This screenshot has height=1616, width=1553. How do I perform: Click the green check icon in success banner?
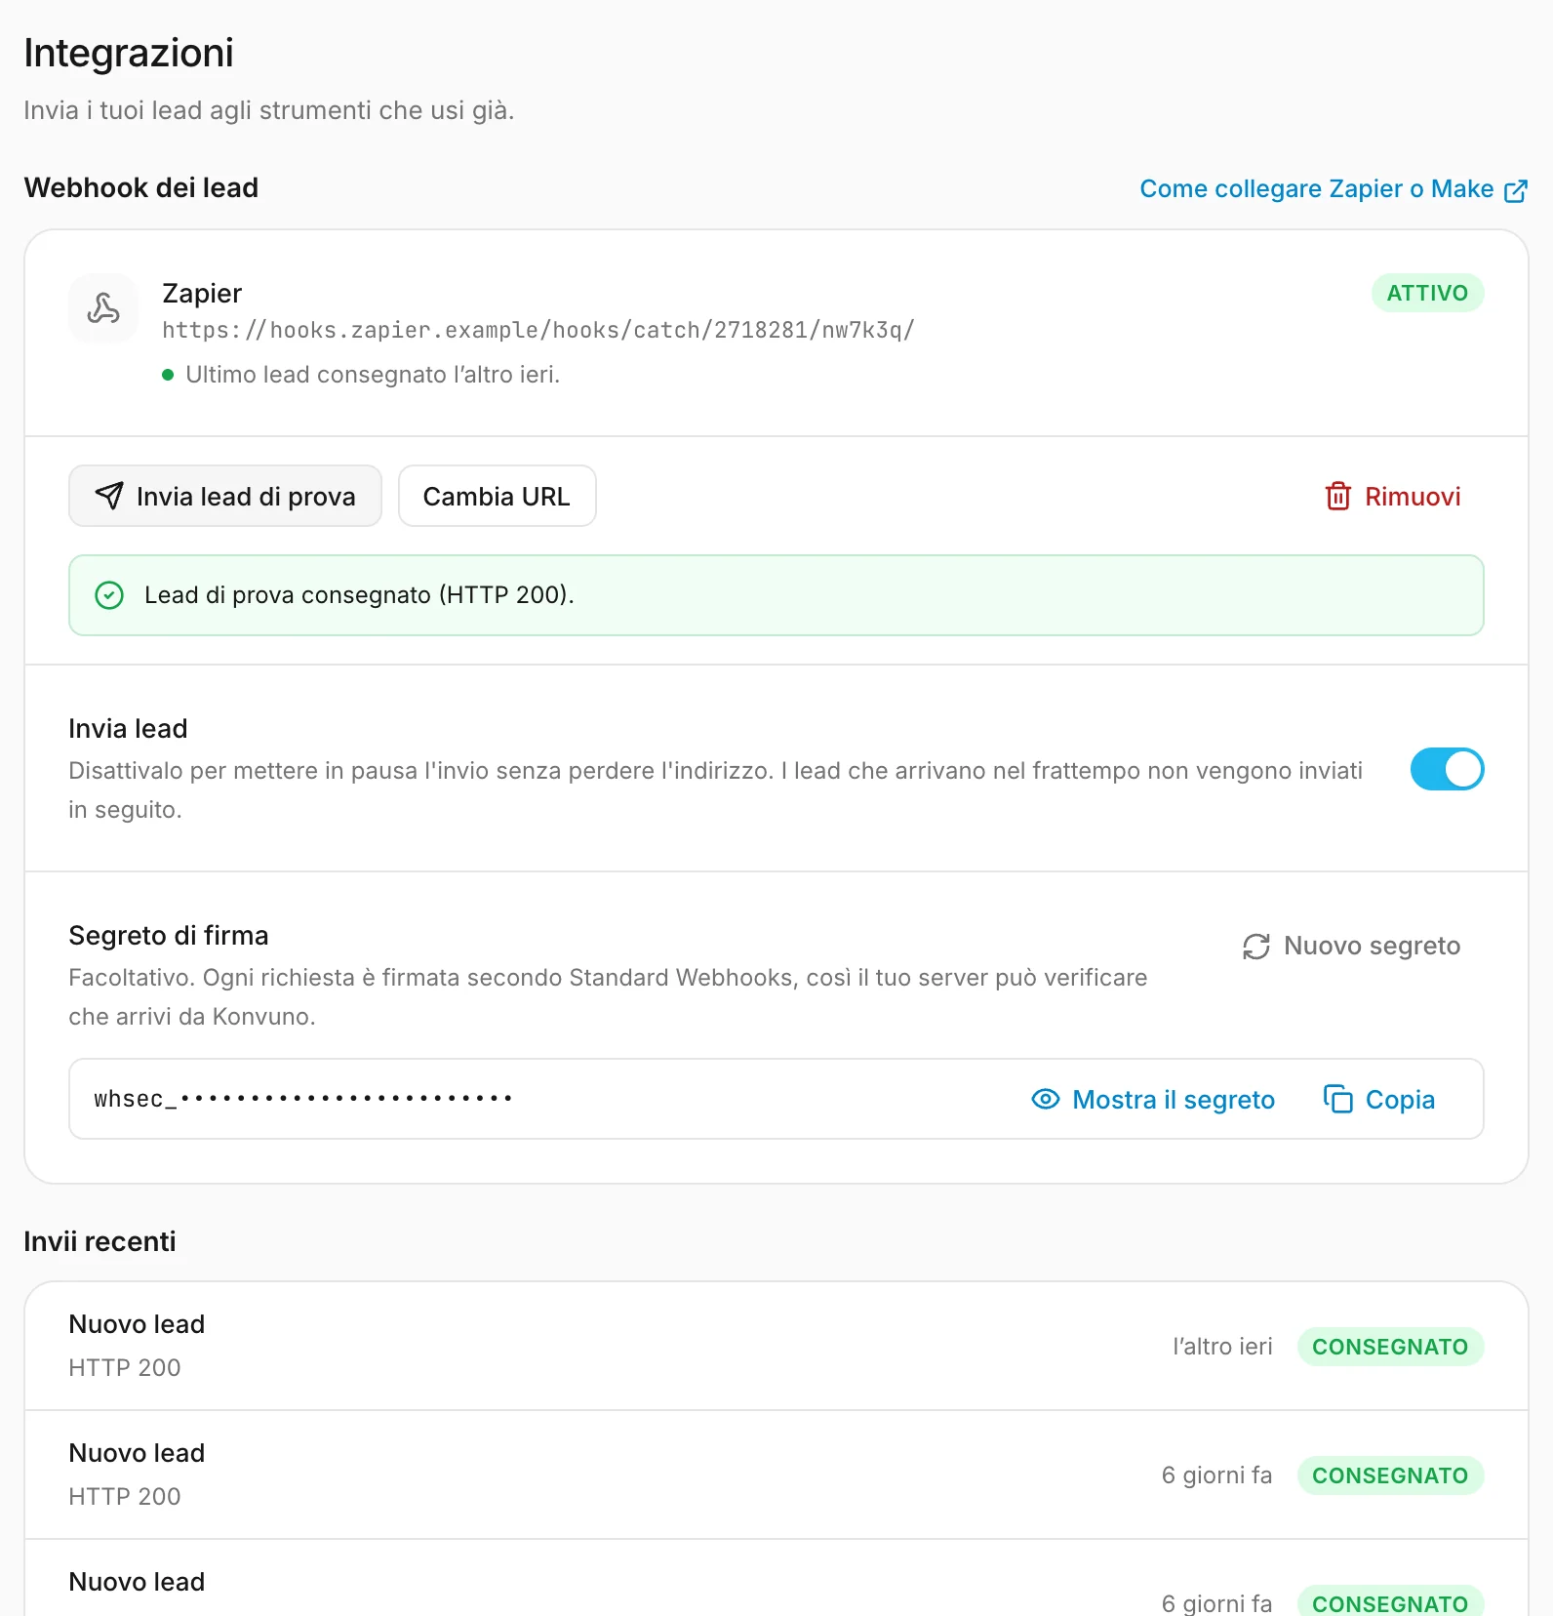pyautogui.click(x=109, y=595)
